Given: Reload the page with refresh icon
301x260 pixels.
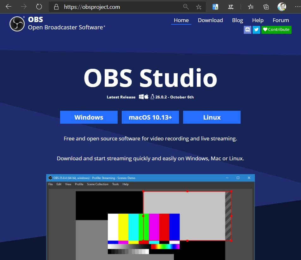Looking at the screenshot, I should click(x=39, y=7).
